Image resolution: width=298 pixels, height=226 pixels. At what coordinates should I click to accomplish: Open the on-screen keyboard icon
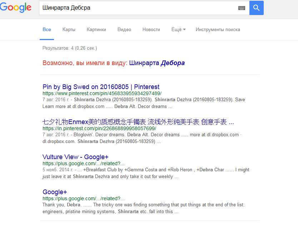pyautogui.click(x=242, y=8)
